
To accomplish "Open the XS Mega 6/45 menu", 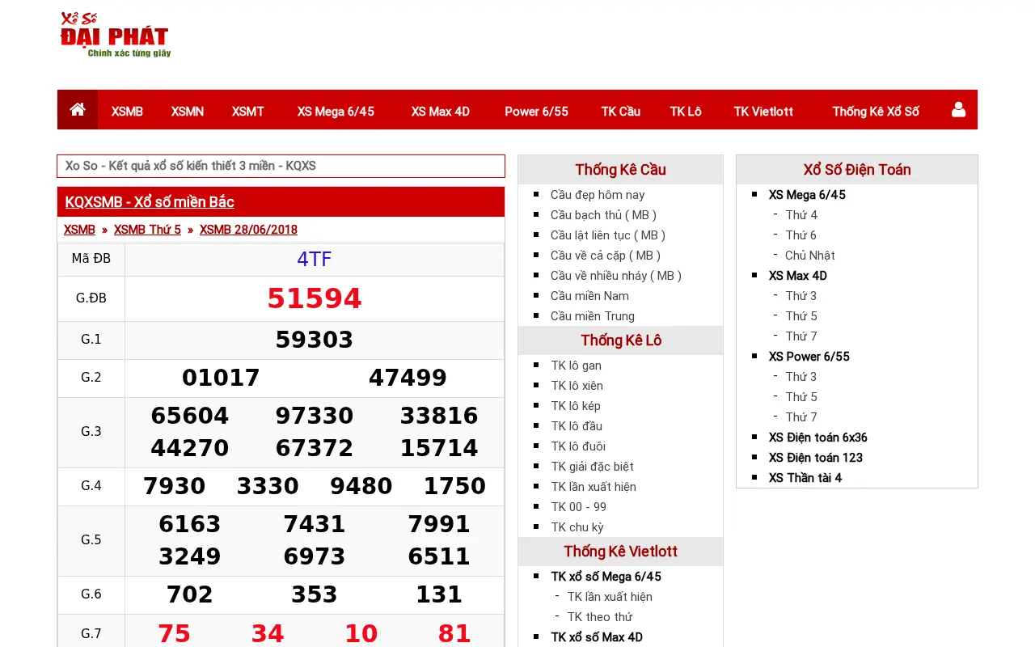I will coord(336,112).
